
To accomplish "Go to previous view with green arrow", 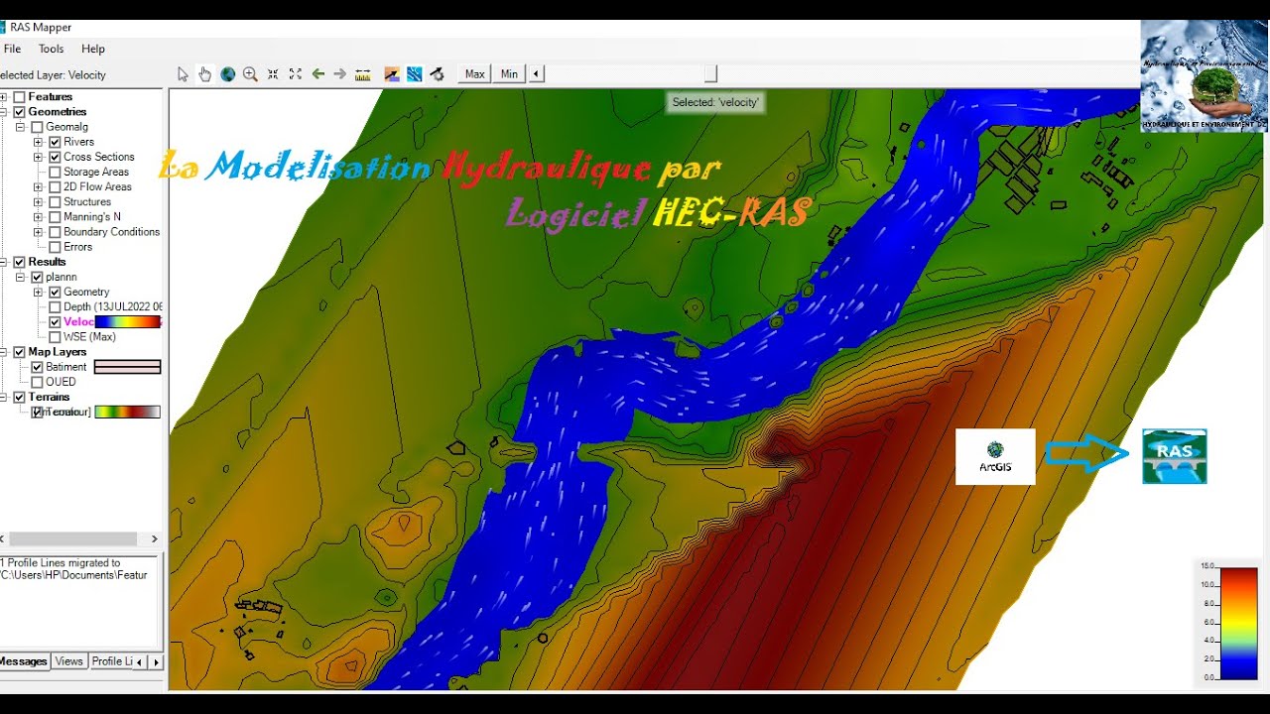I will [318, 74].
